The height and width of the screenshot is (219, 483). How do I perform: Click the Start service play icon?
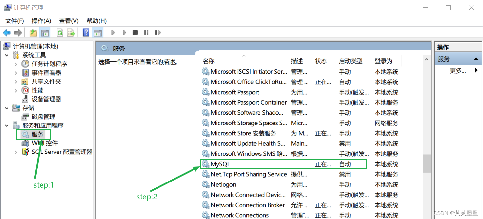[x=113, y=33]
